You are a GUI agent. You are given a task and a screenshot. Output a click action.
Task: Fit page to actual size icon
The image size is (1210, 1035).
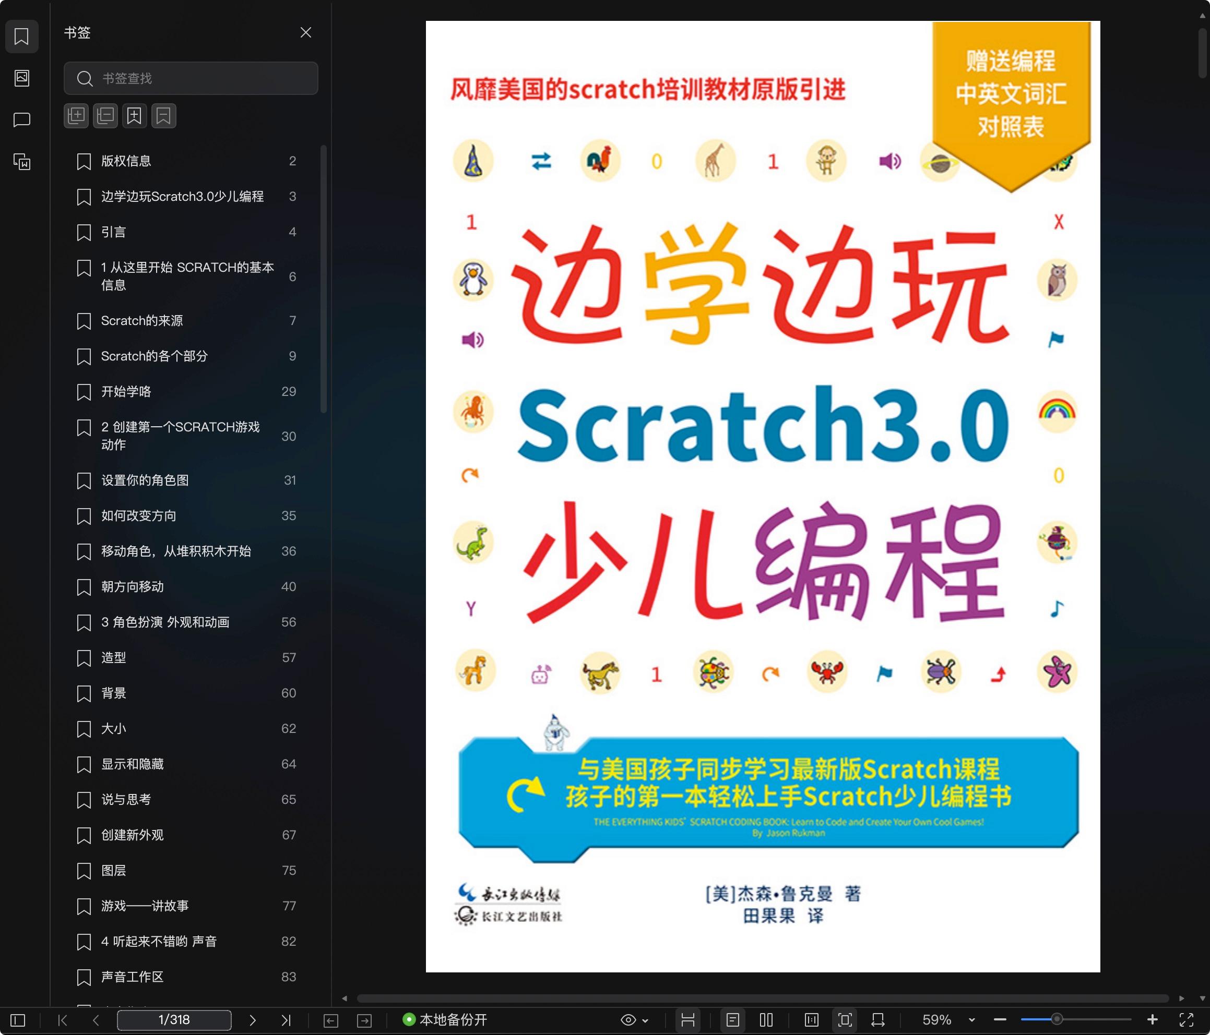pos(812,1020)
